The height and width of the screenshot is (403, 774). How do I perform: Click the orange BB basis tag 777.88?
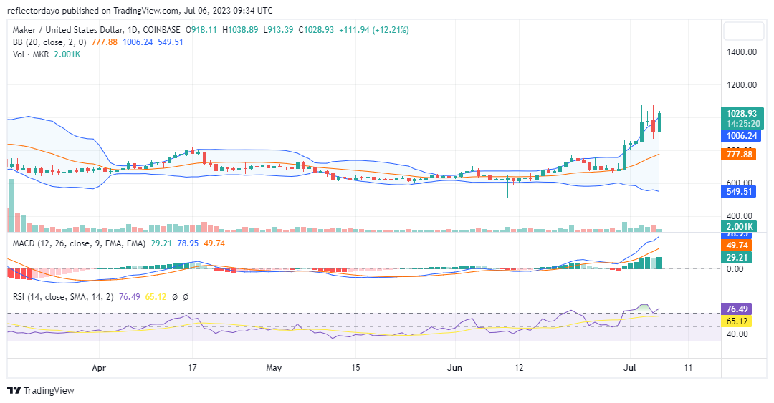(x=739, y=155)
